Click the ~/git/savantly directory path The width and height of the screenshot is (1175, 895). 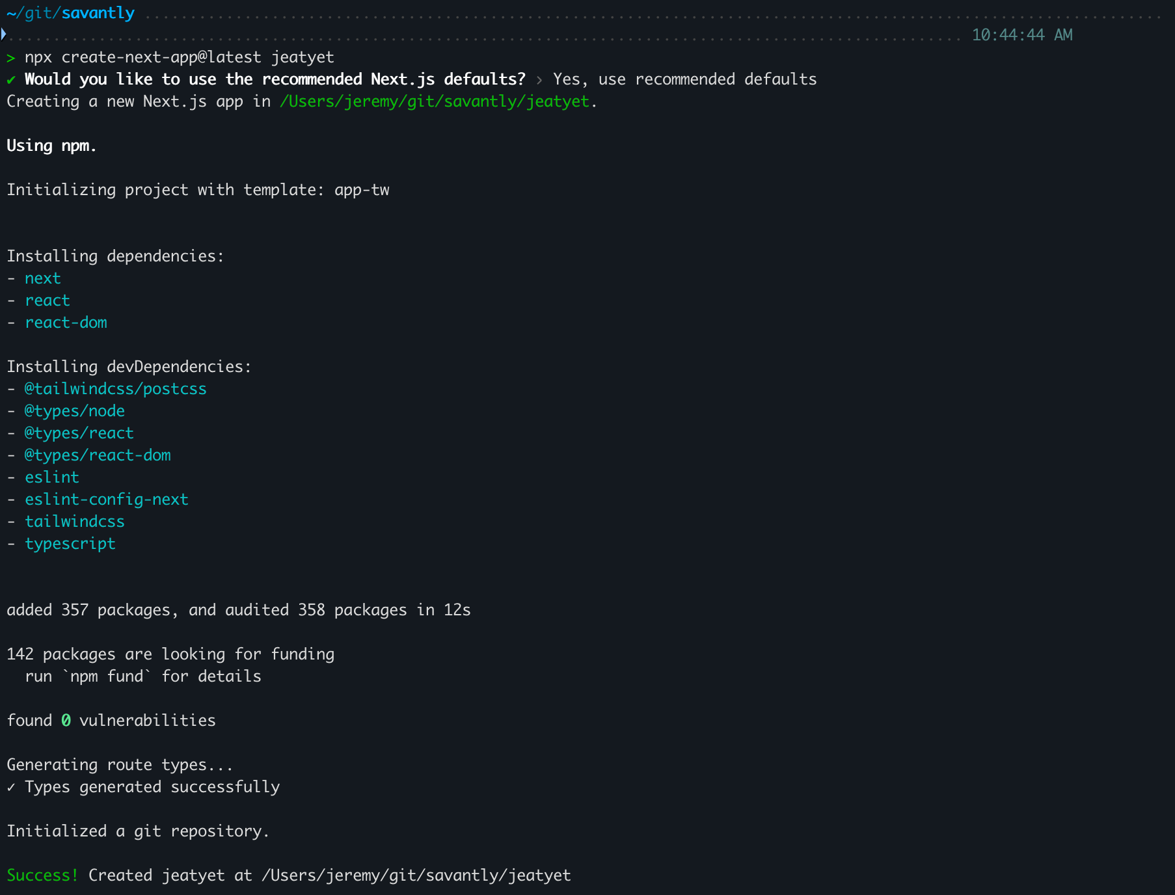click(70, 13)
